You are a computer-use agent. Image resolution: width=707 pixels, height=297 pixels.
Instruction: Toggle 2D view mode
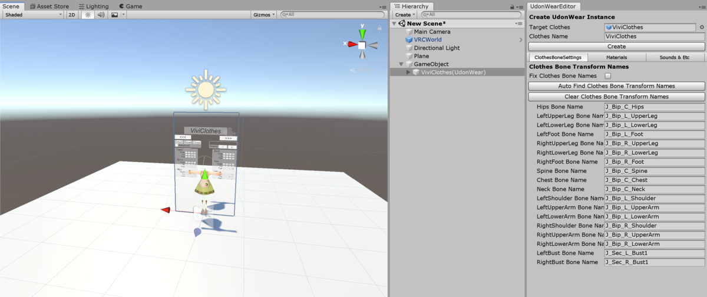click(72, 15)
